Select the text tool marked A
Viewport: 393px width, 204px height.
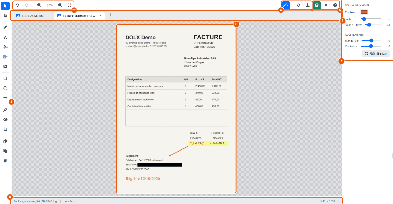5,37
